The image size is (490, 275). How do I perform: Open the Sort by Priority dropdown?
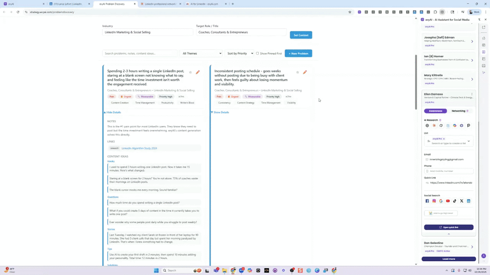pyautogui.click(x=240, y=53)
